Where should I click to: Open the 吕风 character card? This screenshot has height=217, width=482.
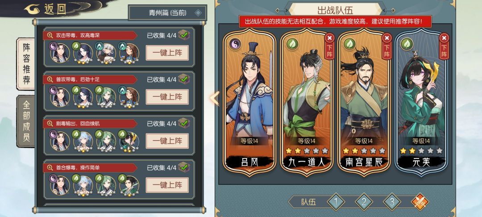click(x=249, y=103)
